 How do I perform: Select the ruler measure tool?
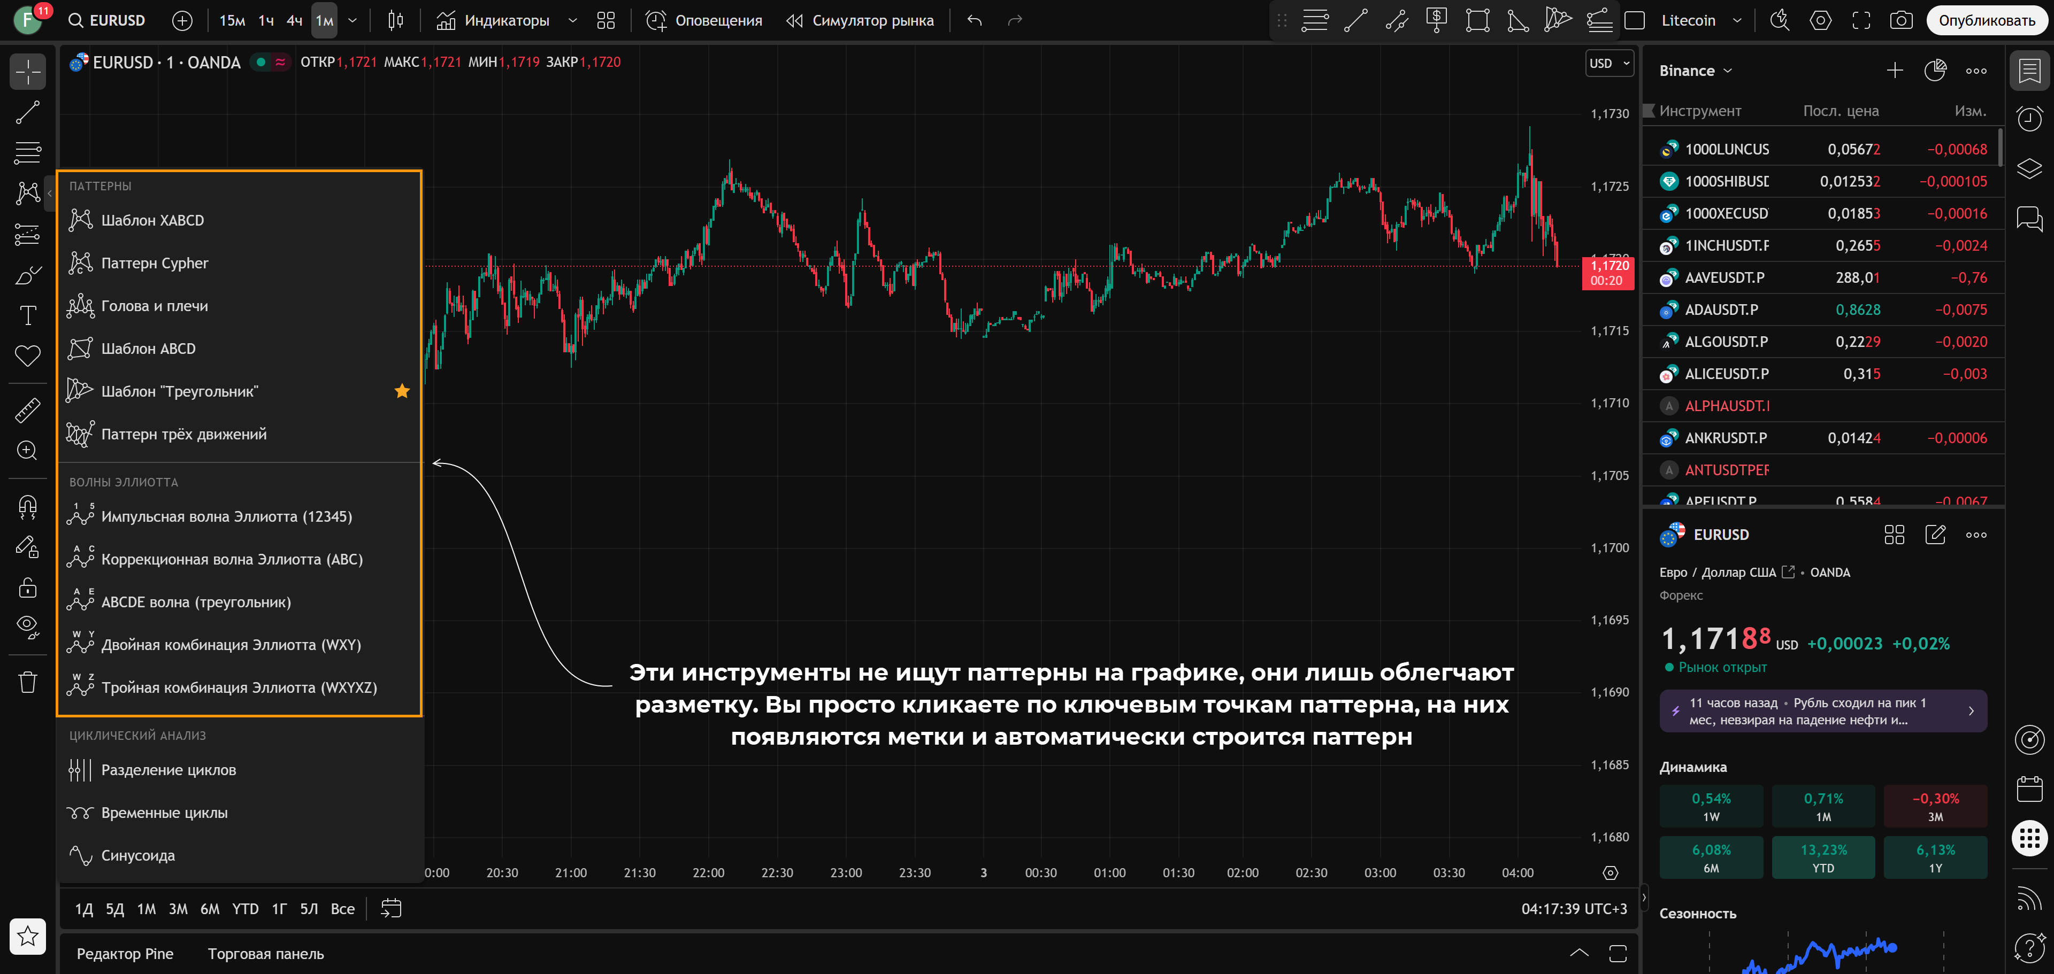coord(27,411)
